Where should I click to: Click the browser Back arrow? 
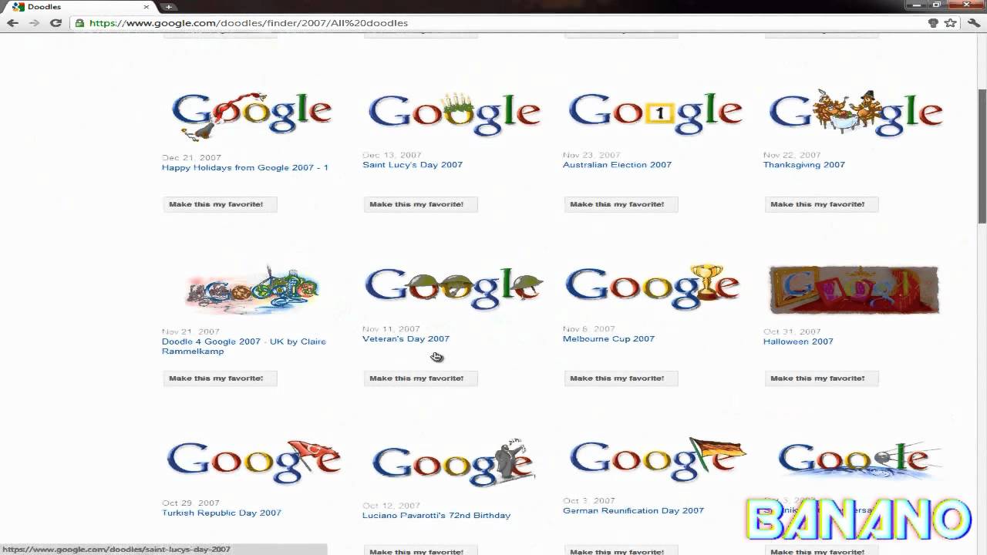pos(12,23)
